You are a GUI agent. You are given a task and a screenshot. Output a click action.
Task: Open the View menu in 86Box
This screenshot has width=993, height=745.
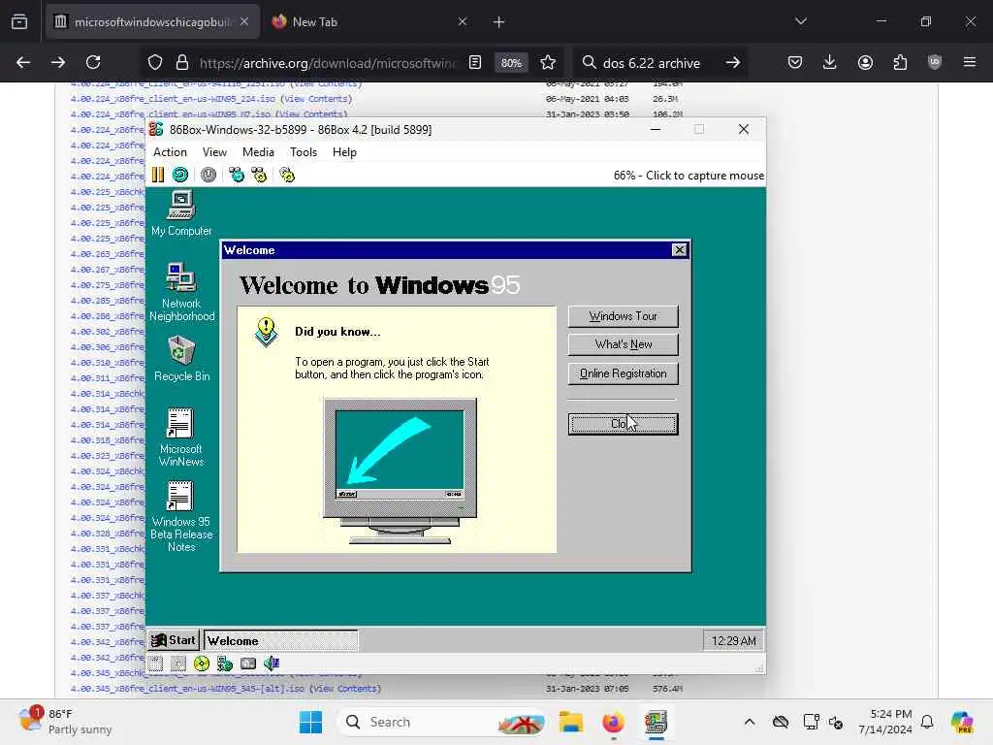214,152
